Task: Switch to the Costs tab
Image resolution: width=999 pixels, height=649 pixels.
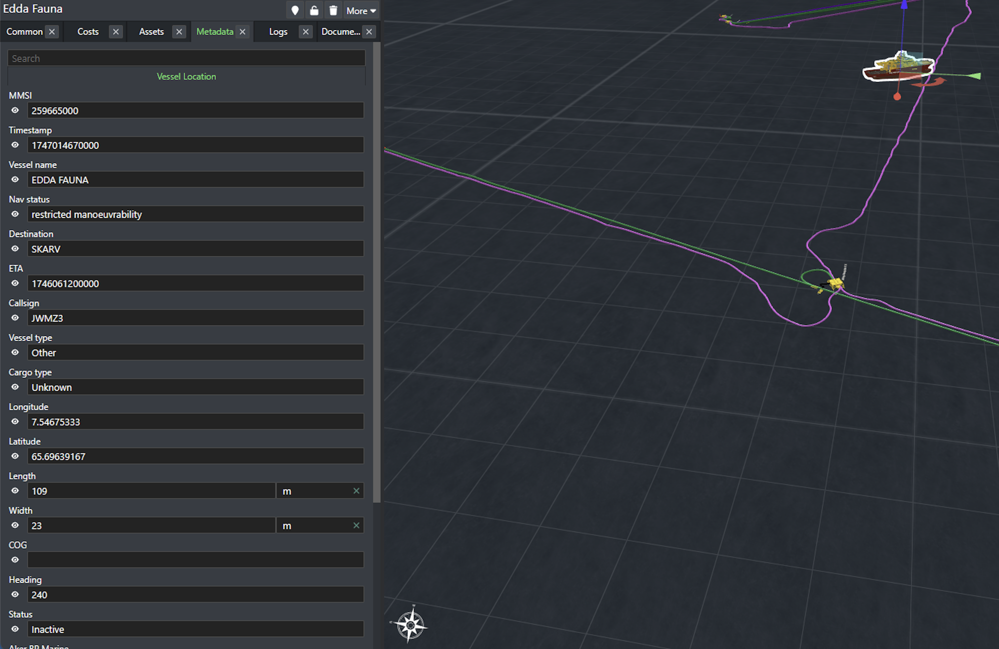Action: pos(88,32)
